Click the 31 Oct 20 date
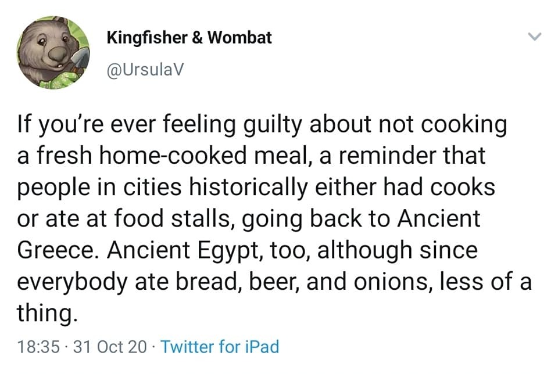 111,347
